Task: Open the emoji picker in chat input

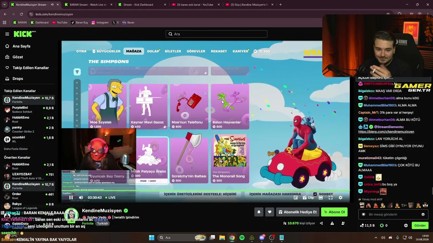Action: [x=423, y=214]
